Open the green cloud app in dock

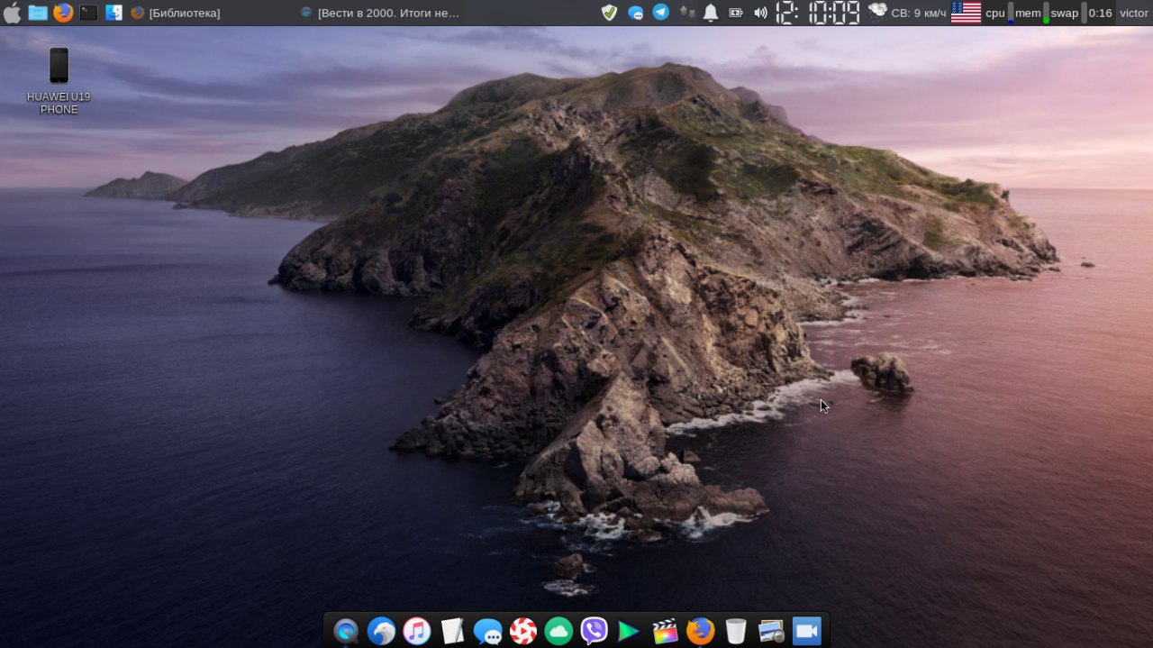coord(558,631)
